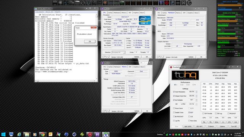This screenshot has height=137, width=244.
Task: Click the Super PI vertical scrollbar
Action: tap(96, 46)
